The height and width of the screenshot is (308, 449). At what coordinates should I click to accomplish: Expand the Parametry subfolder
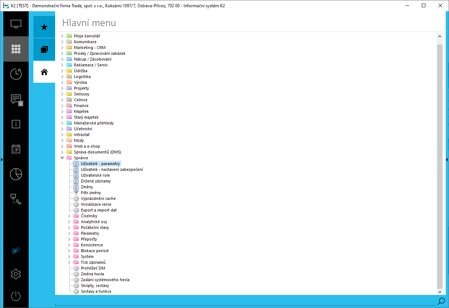[x=69, y=233]
